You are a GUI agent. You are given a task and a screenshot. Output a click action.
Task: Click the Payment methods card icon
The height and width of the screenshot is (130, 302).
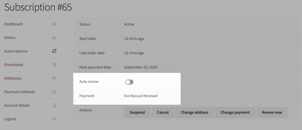(54, 92)
